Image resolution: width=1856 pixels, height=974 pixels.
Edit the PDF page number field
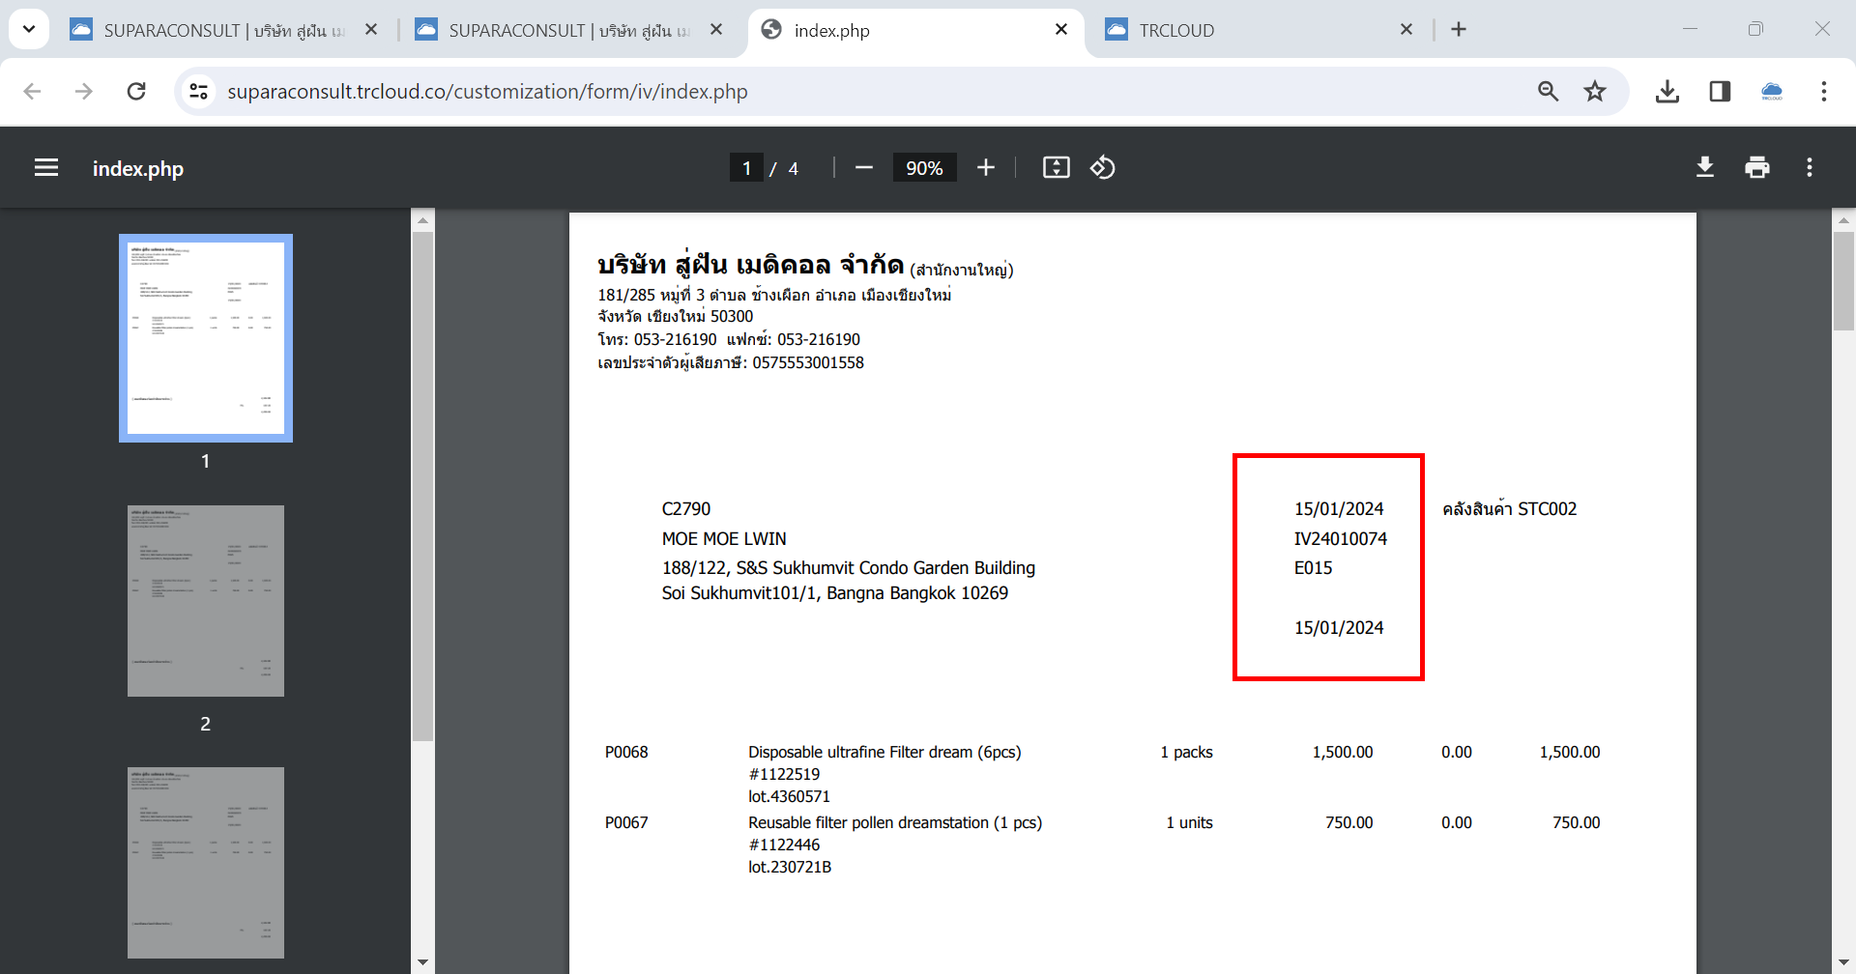746,168
